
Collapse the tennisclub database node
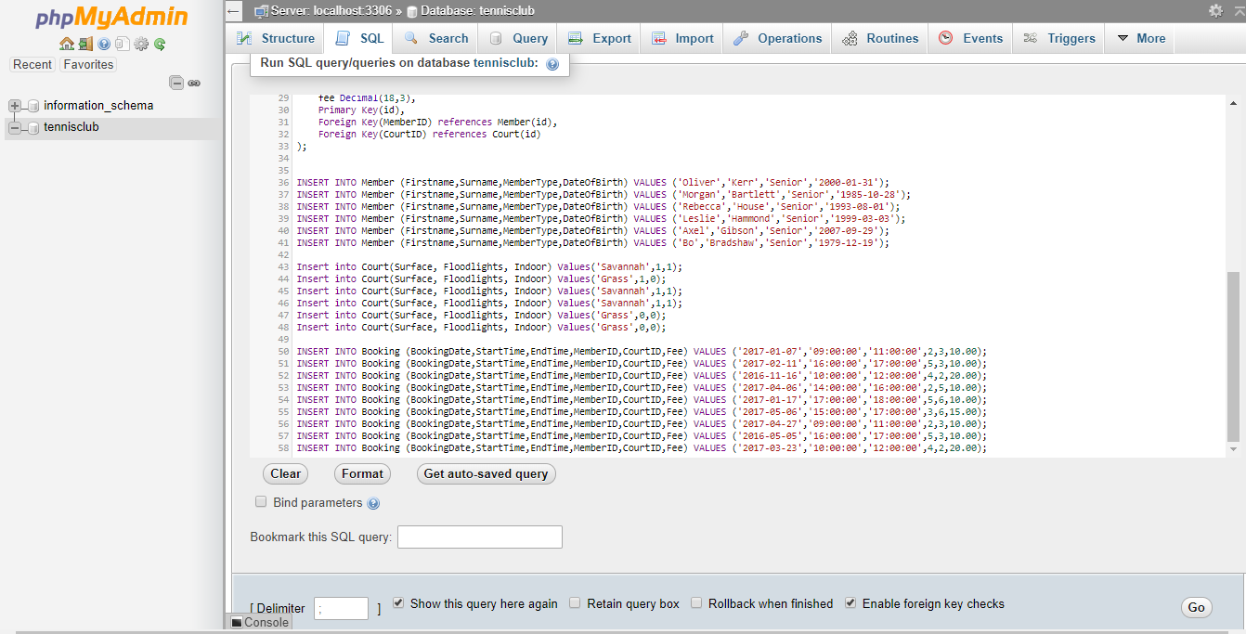point(15,127)
